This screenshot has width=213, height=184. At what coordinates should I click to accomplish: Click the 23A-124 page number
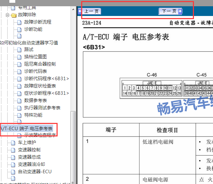[x=92, y=23]
